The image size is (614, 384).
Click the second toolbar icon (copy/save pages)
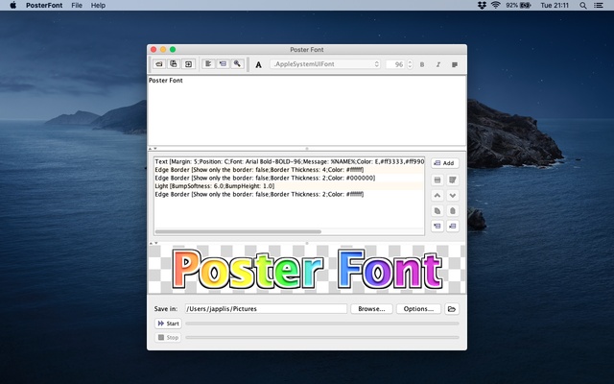tap(174, 64)
